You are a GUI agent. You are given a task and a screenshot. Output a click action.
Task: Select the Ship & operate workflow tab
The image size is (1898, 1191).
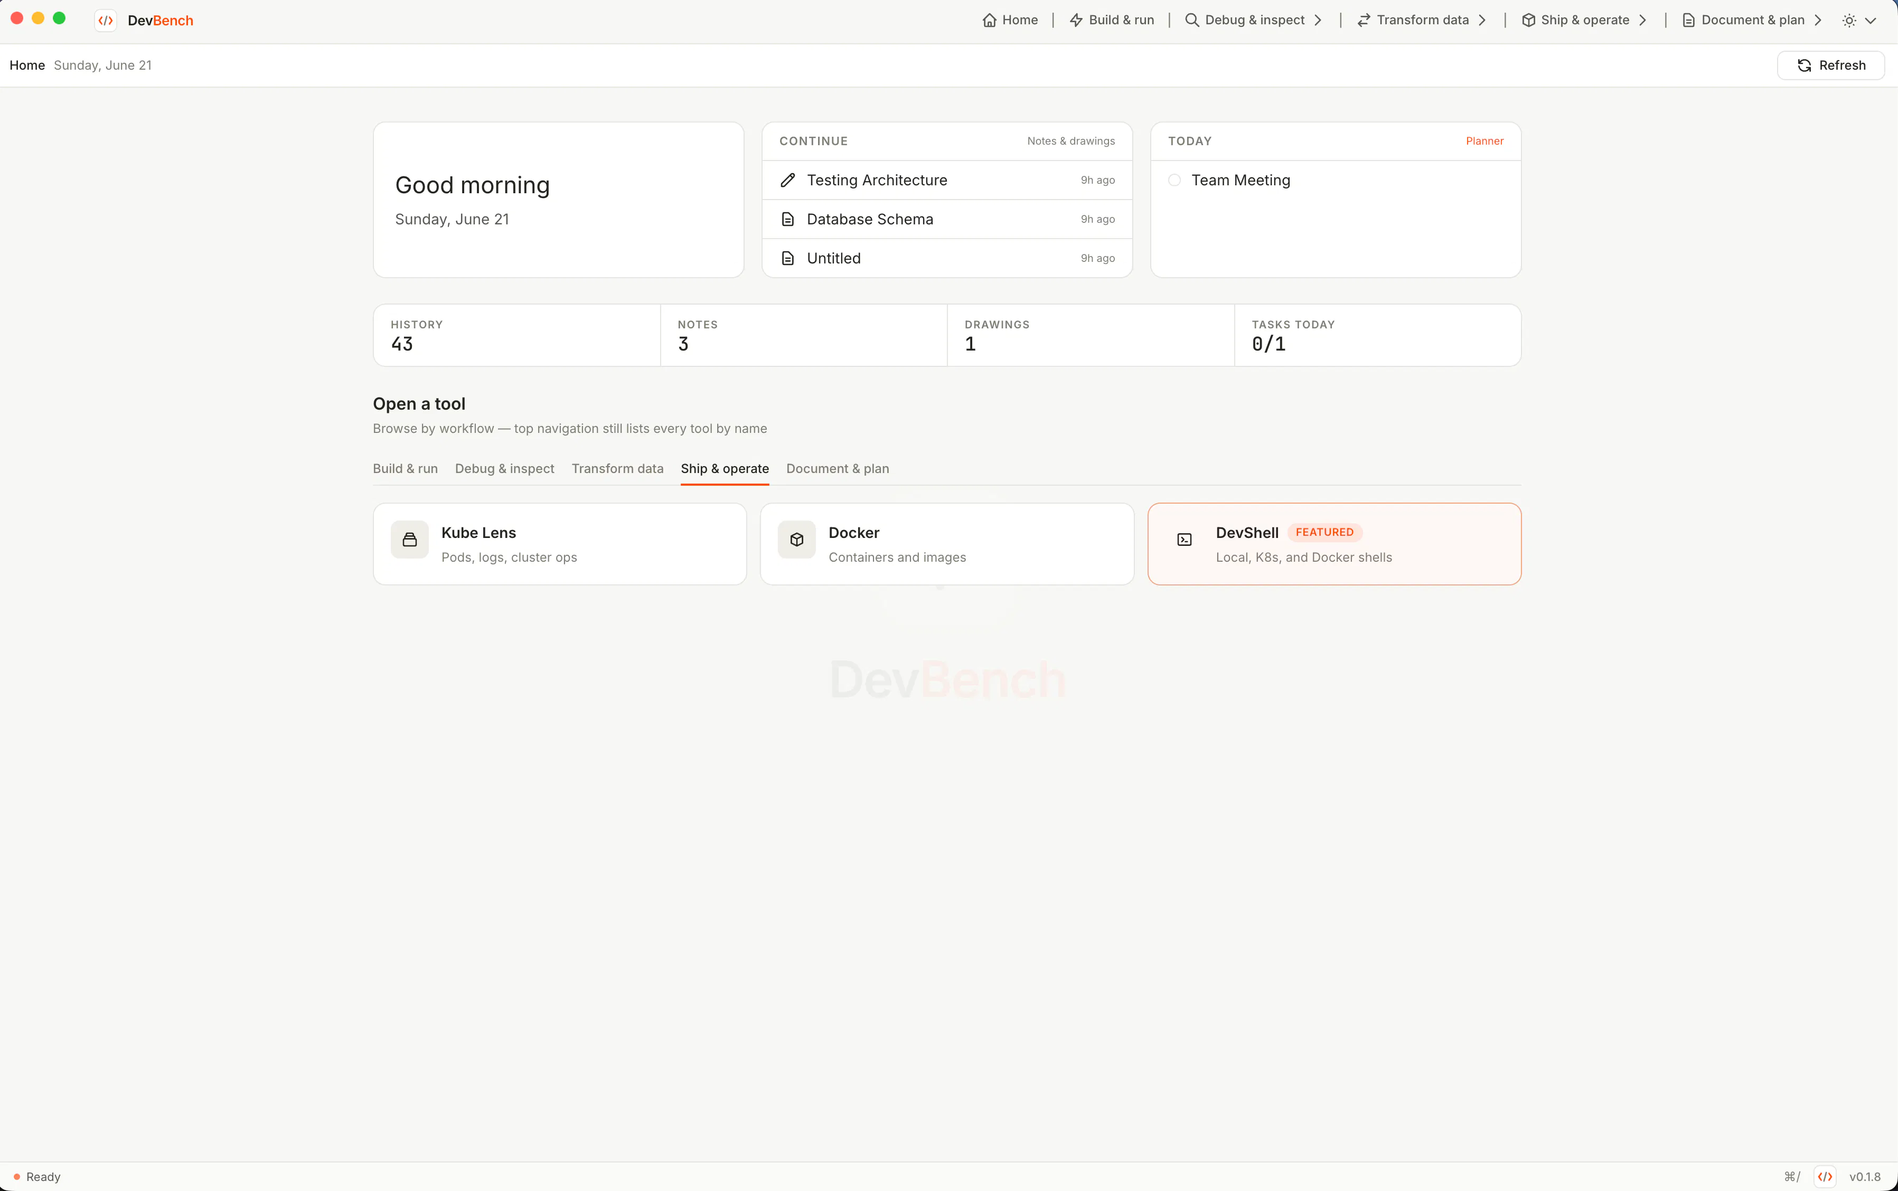pyautogui.click(x=725, y=469)
